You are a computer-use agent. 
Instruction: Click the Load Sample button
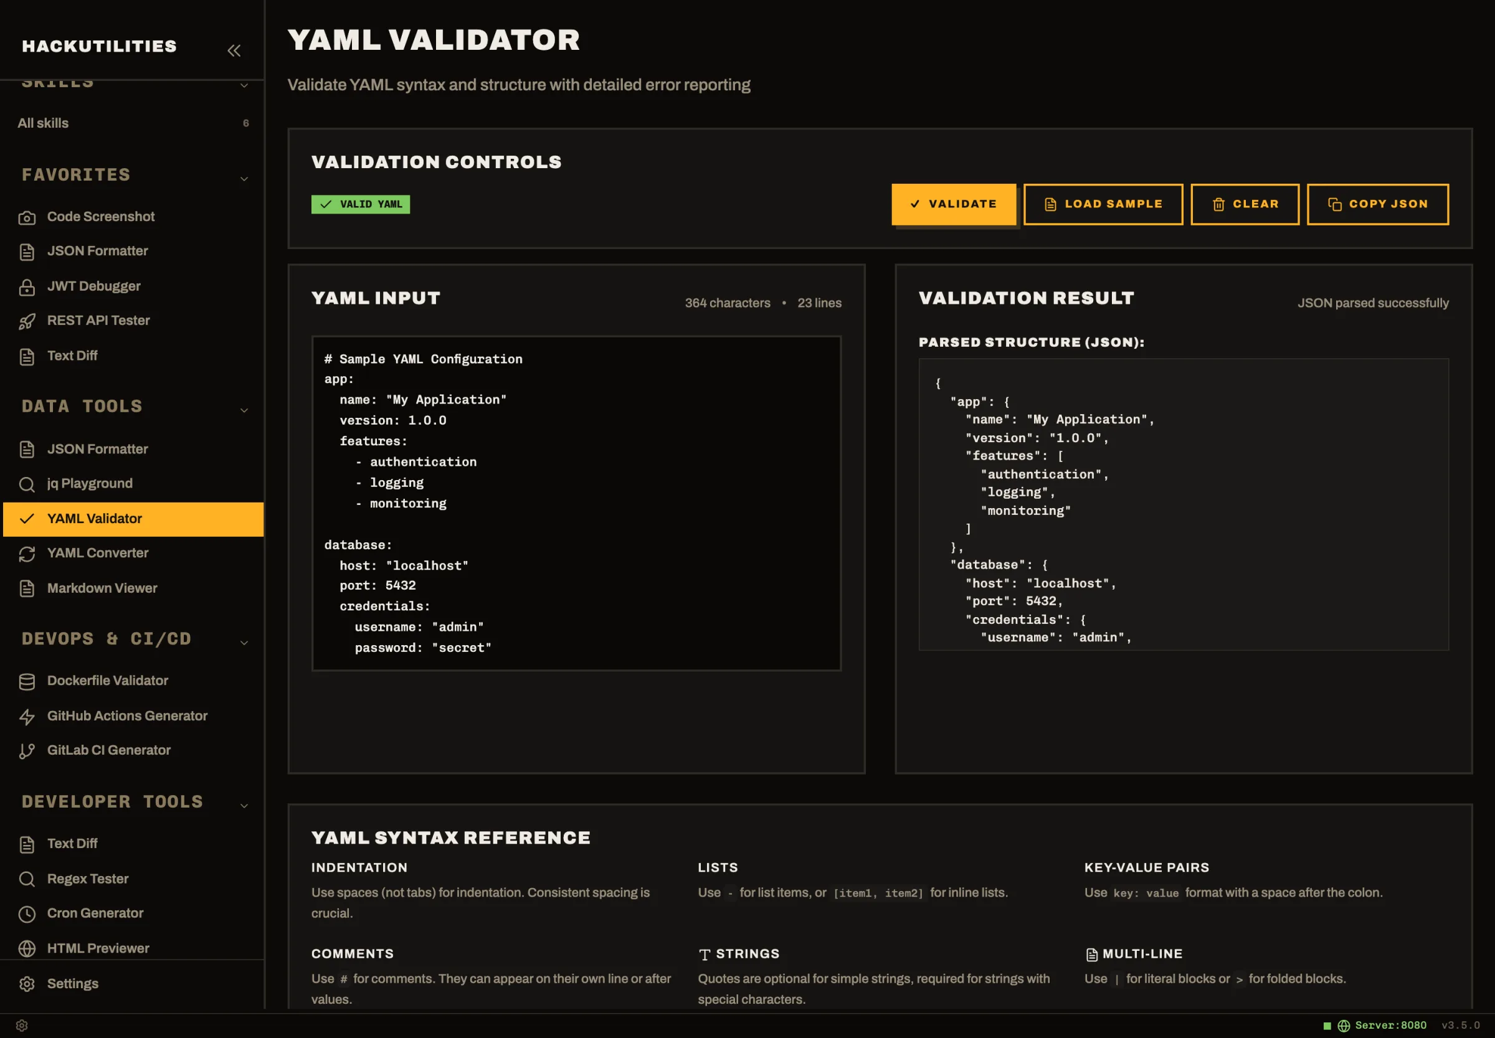click(x=1103, y=204)
